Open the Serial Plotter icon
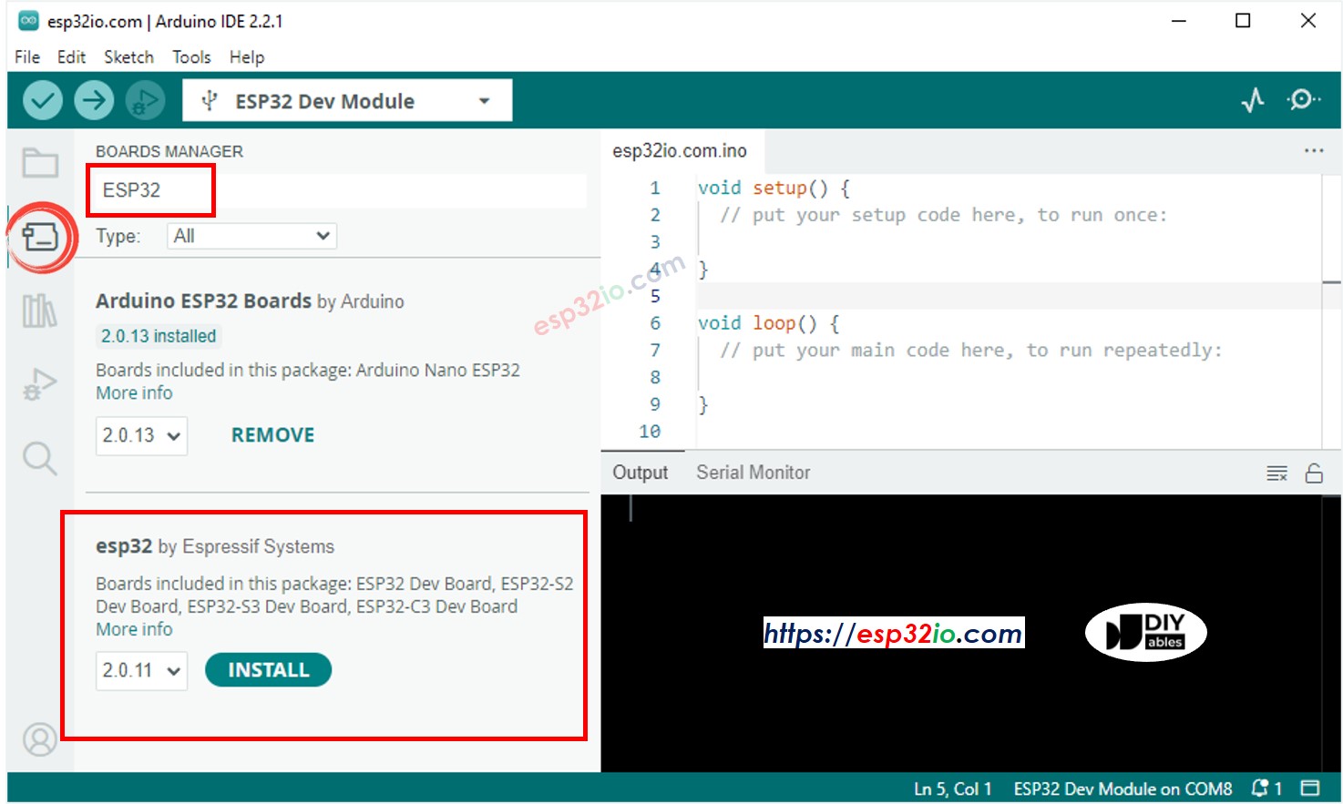This screenshot has height=804, width=1343. [x=1254, y=100]
